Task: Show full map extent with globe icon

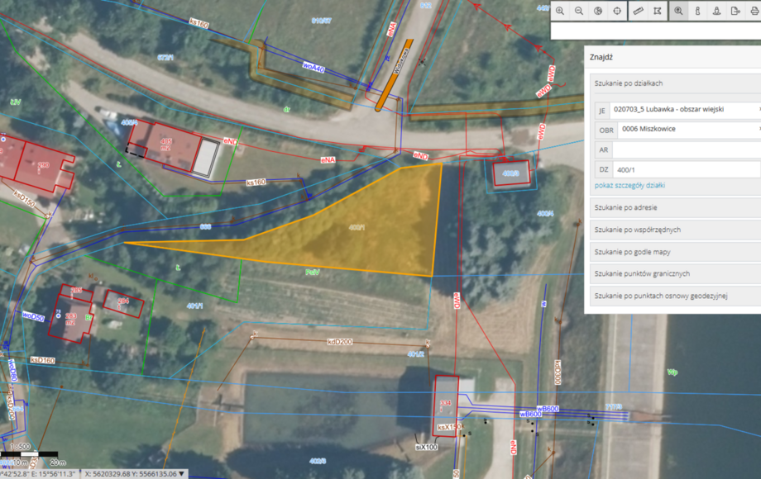Action: click(x=598, y=11)
